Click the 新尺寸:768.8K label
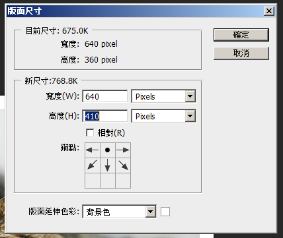The height and width of the screenshot is (238, 283). coord(51,81)
